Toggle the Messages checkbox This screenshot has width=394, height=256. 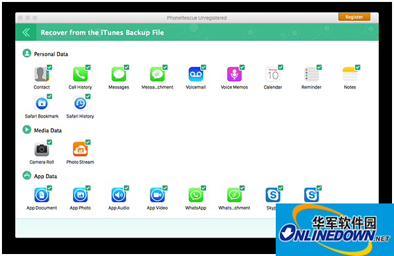(x=126, y=67)
